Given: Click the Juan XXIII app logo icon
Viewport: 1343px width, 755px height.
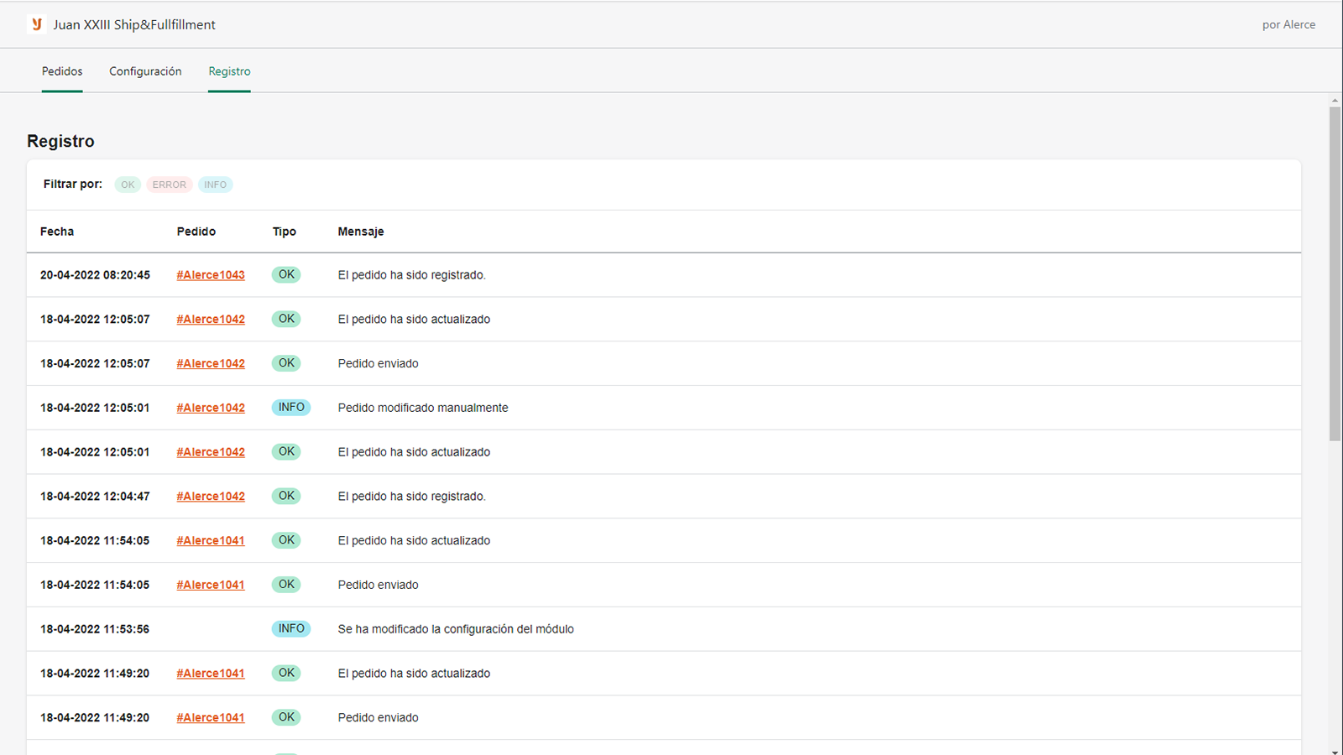Looking at the screenshot, I should pyautogui.click(x=37, y=24).
